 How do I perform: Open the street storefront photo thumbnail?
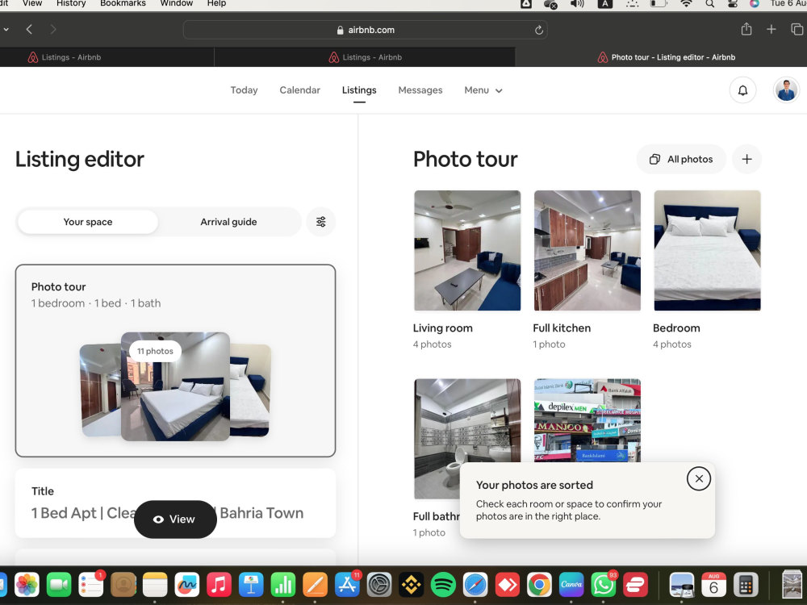(x=587, y=420)
